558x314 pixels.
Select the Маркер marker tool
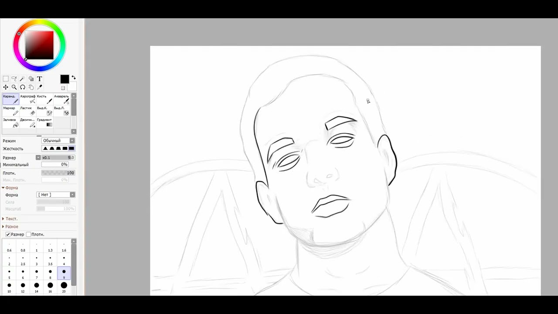[10, 111]
